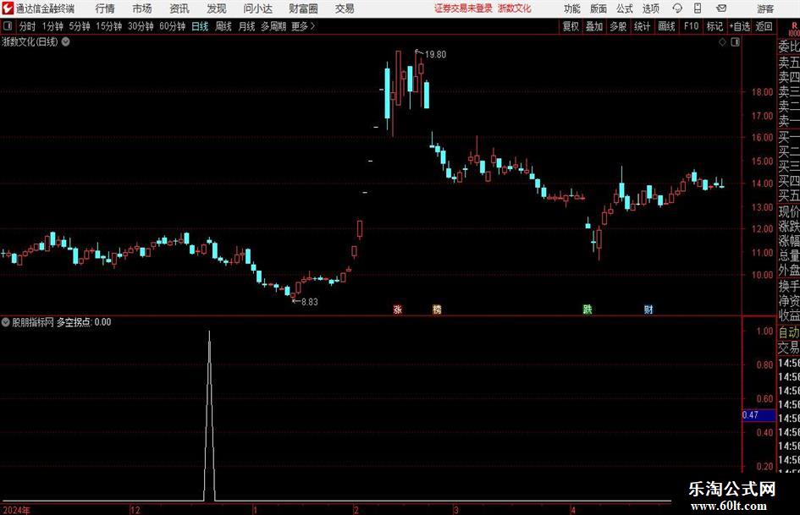Open the 发现 menu
The width and height of the screenshot is (800, 515).
tap(217, 8)
